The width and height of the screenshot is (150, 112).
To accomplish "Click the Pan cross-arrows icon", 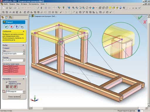I will coord(90,8).
